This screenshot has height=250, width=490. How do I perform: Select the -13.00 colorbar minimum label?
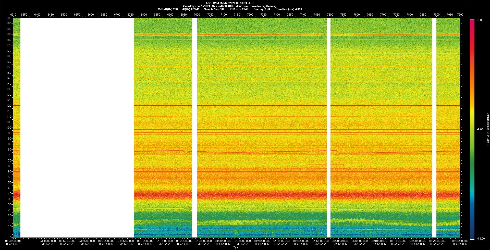[x=481, y=239]
